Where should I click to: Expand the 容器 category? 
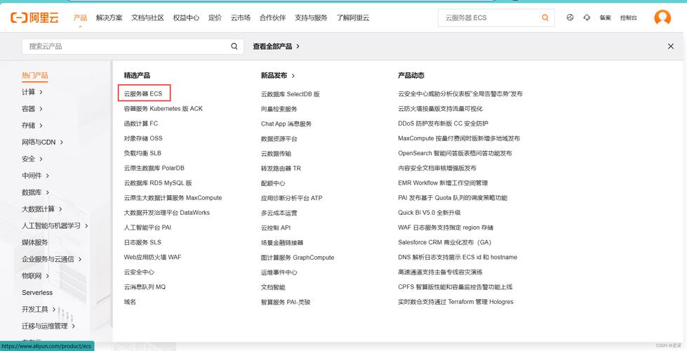point(32,109)
